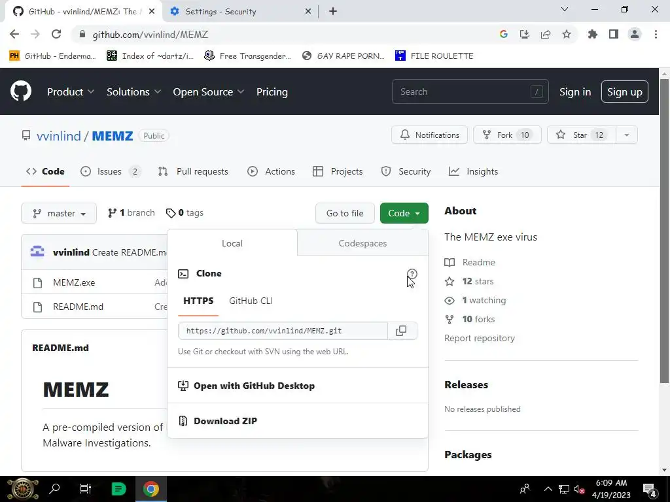Open the notification center icon
This screenshot has width=670, height=502.
tap(650, 489)
